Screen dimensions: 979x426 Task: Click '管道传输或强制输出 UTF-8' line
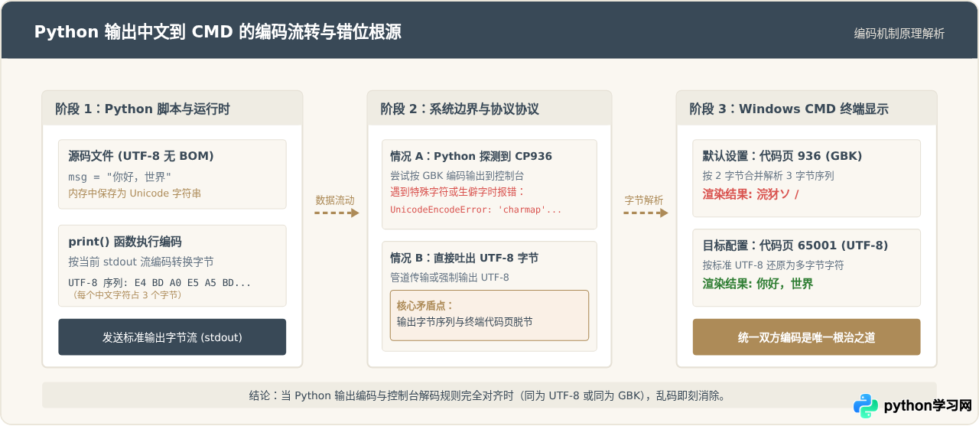450,278
